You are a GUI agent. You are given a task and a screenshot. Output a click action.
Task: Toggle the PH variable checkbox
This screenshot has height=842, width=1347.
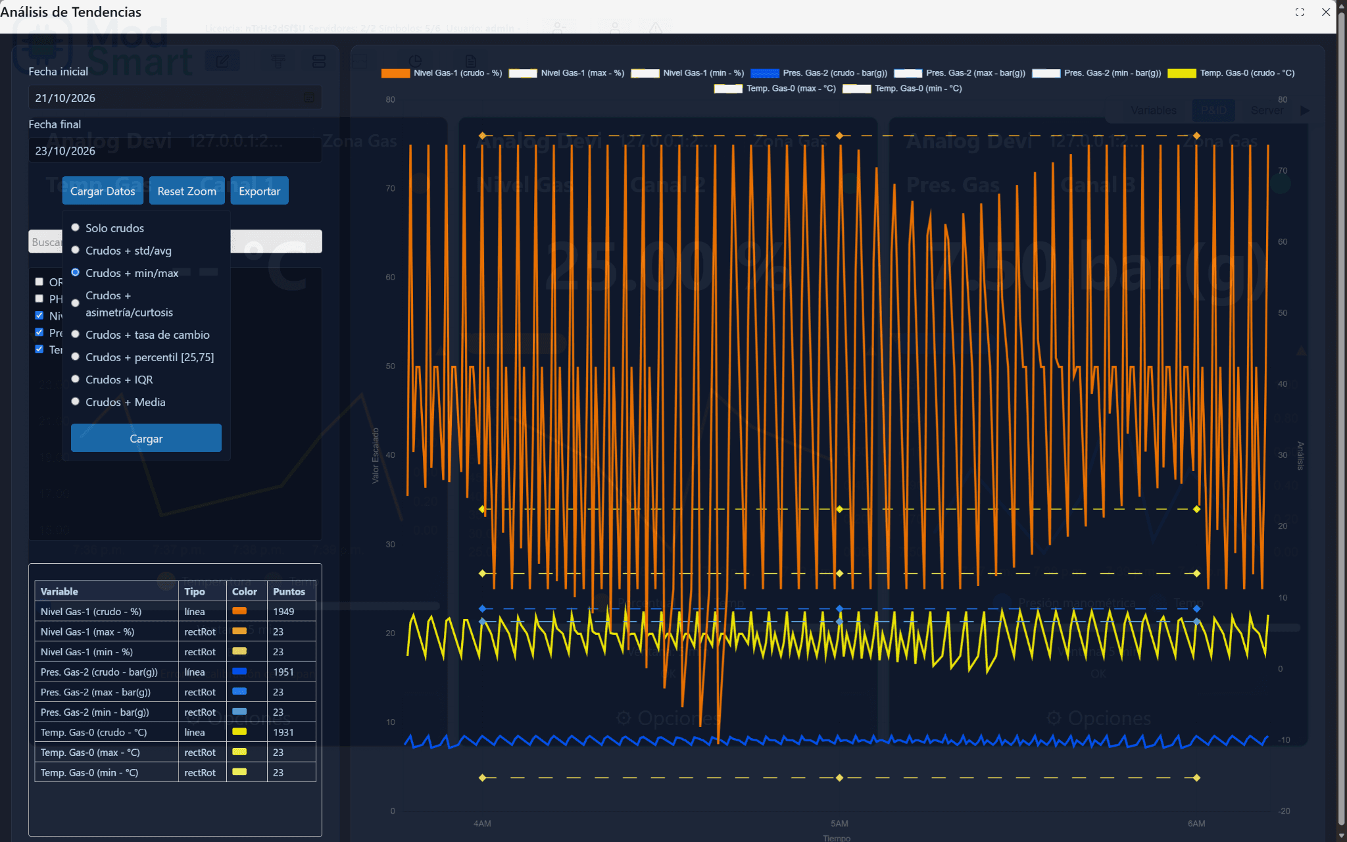[39, 299]
